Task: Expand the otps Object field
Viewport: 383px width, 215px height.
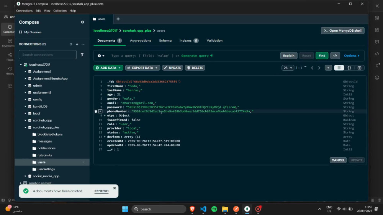Action: coord(105,116)
